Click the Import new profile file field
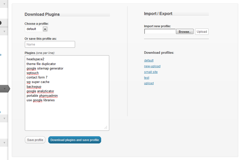Viewport: 242px width, 160px height. point(160,31)
